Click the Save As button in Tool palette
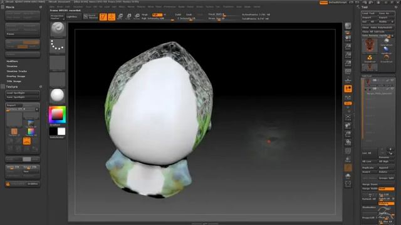Screen dimensions: 401x225 pos(386,13)
